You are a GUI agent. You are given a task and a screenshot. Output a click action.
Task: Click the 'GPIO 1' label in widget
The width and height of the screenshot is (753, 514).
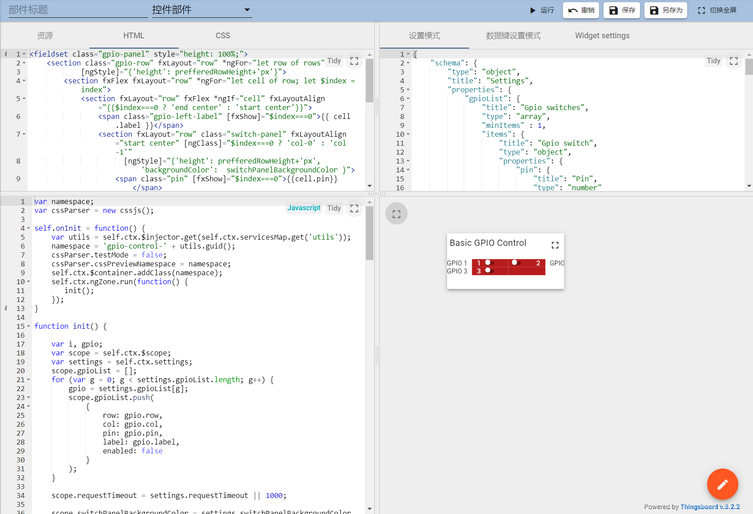pos(457,263)
